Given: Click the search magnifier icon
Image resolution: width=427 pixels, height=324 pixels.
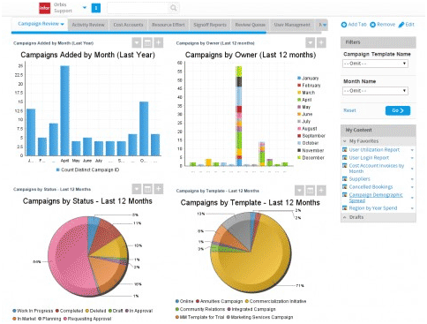Looking at the screenshot, I should [x=174, y=8].
